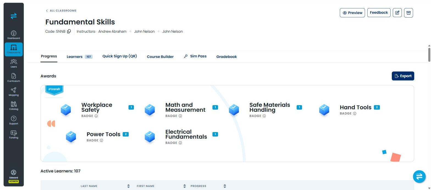Screen dimensions: 431x190
Task: Show info for Math and Measurement badge
Action: [x=180, y=116]
